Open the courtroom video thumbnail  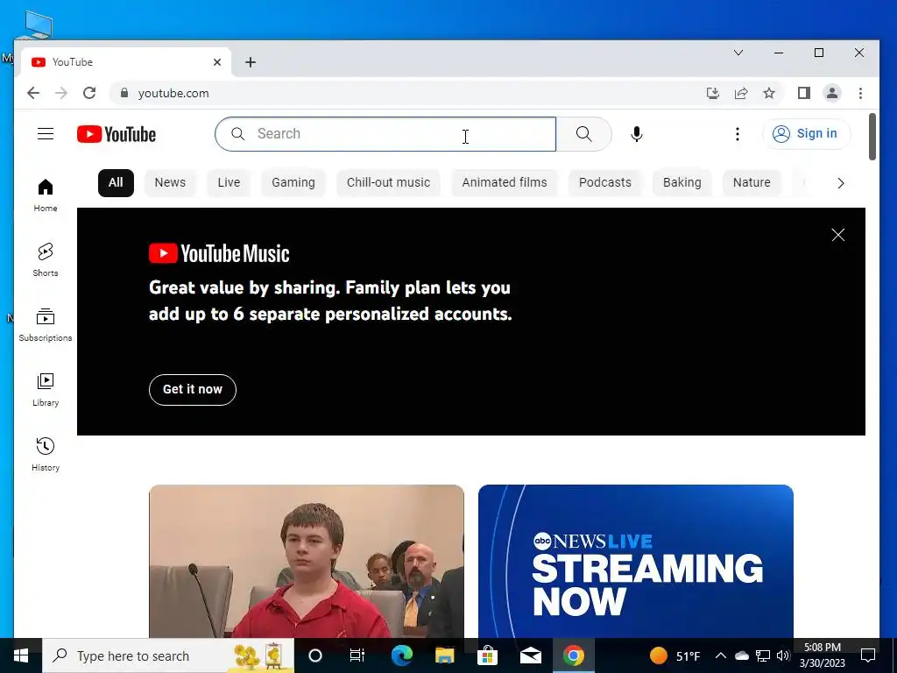[306, 562]
